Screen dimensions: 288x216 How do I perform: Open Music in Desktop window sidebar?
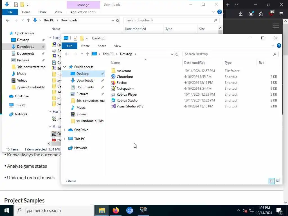click(81, 107)
